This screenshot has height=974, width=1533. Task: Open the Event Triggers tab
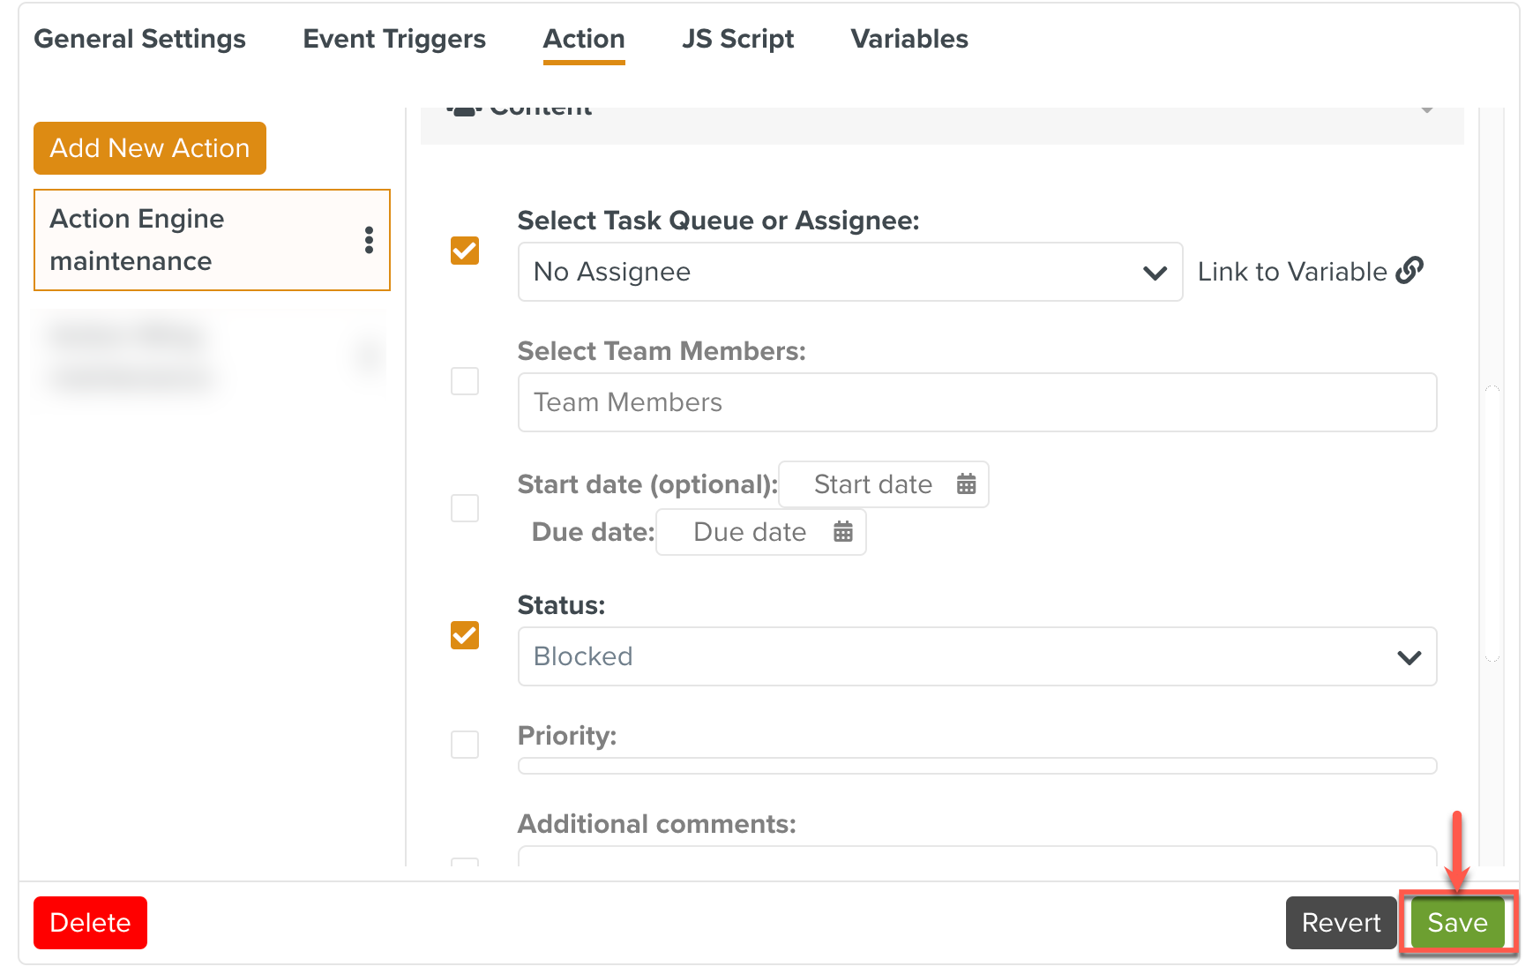(x=394, y=39)
